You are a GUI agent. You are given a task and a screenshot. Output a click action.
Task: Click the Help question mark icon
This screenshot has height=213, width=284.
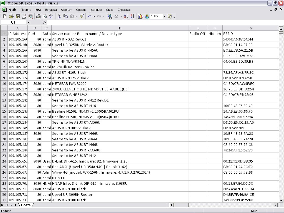coord(170,16)
